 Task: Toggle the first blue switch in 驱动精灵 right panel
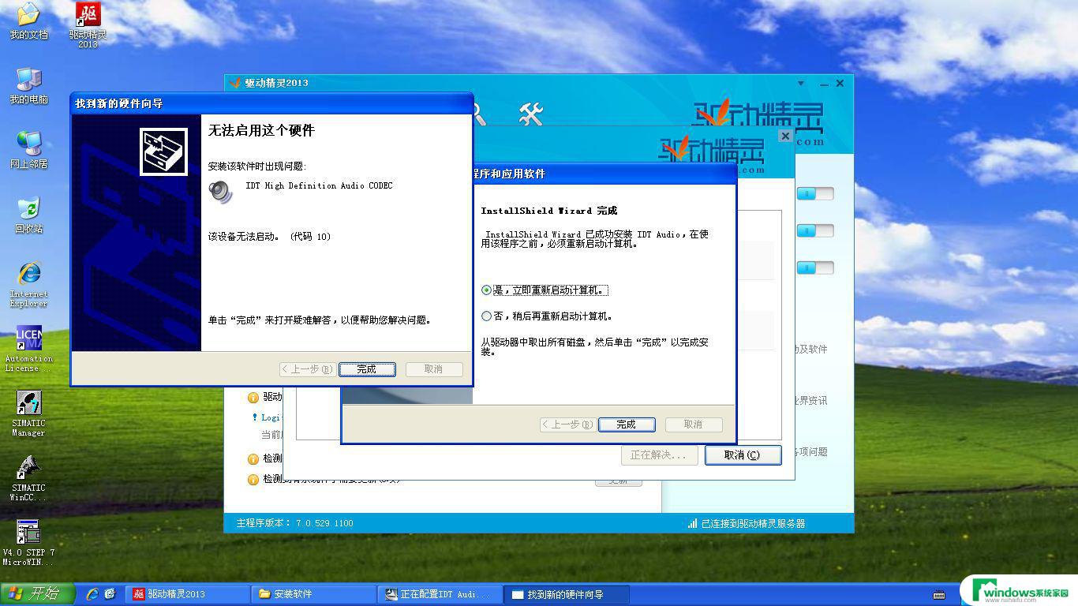pyautogui.click(x=814, y=193)
